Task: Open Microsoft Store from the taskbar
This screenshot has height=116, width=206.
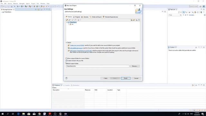Action: (29, 114)
